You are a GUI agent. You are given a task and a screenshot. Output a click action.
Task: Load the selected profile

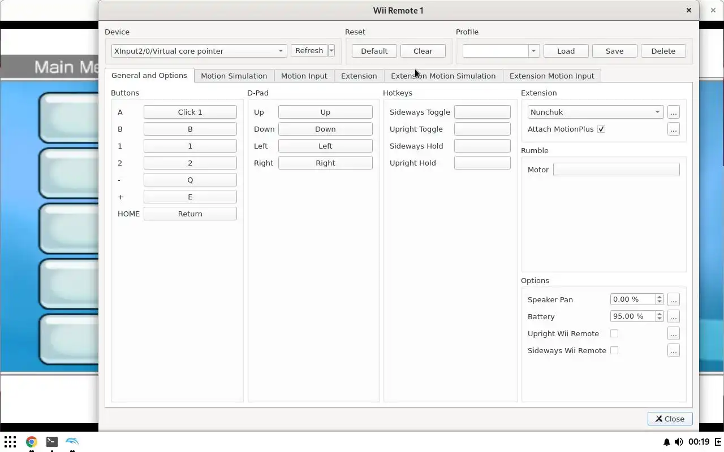point(566,51)
